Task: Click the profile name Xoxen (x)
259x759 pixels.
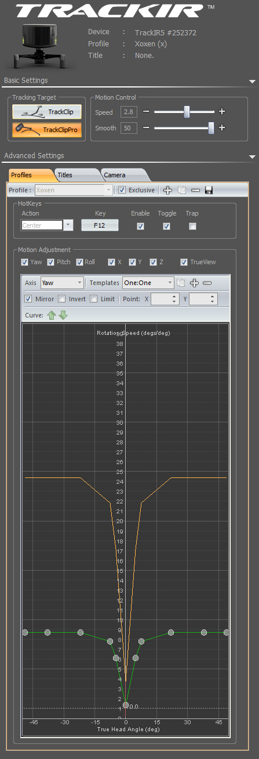Action: click(150, 44)
